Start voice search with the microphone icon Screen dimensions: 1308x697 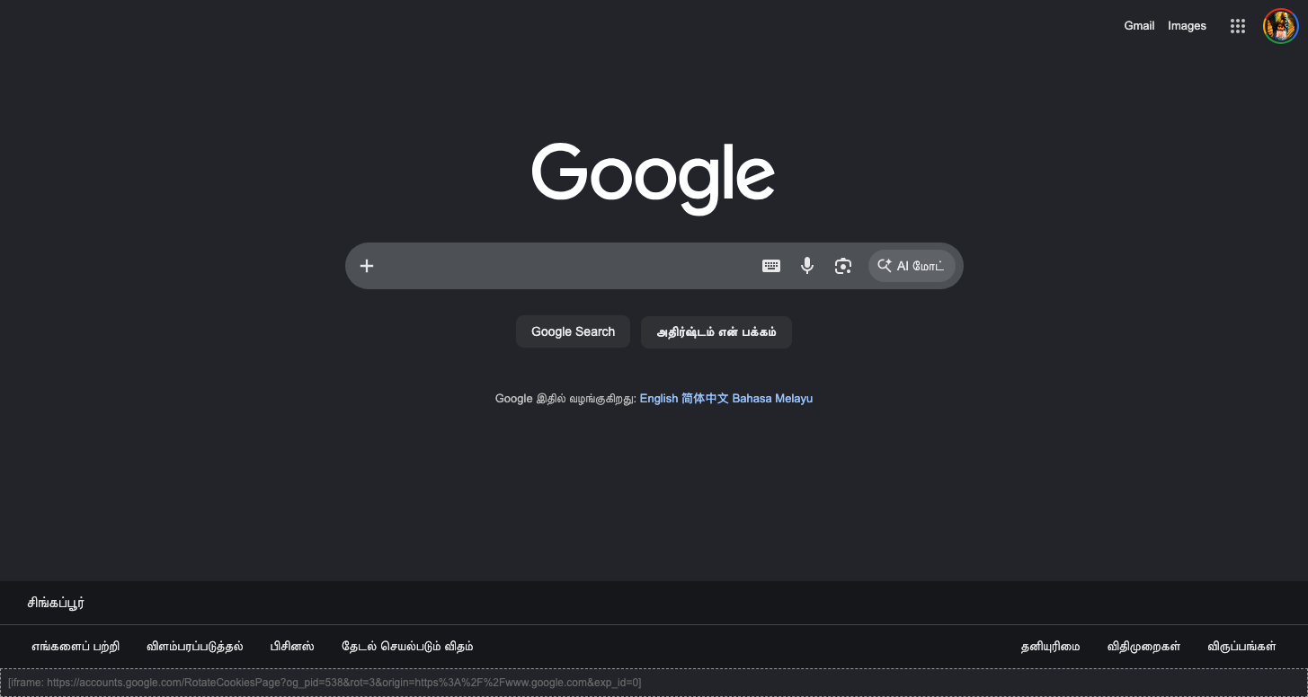click(x=807, y=266)
